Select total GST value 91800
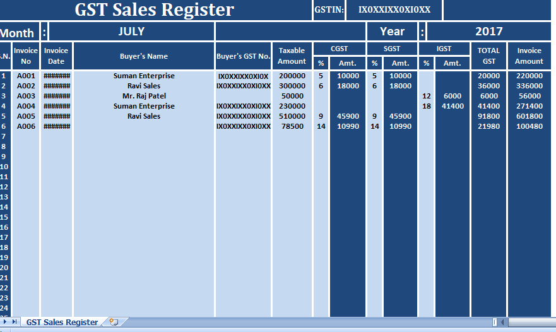The image size is (556, 332). [x=488, y=116]
